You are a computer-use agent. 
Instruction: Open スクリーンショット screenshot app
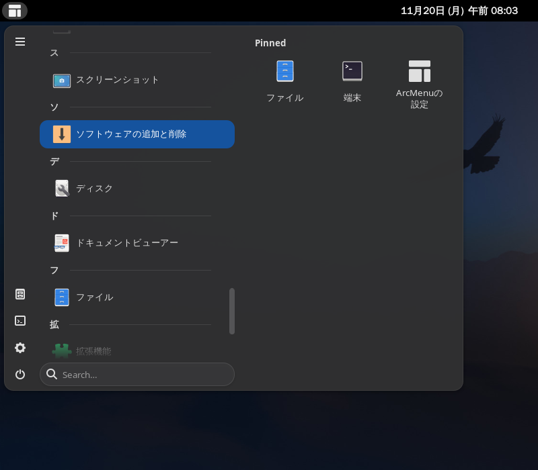pyautogui.click(x=137, y=80)
